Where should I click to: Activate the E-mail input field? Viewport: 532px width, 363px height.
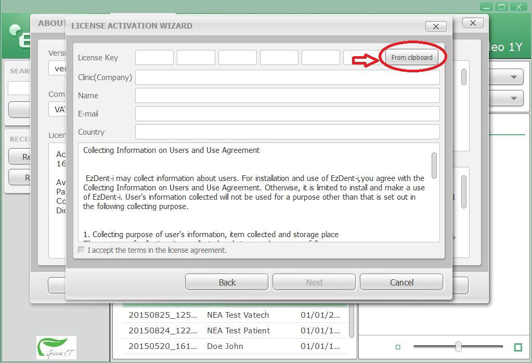click(x=288, y=114)
